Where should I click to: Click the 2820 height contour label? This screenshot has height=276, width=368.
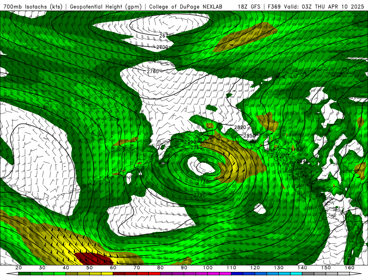coord(240,127)
